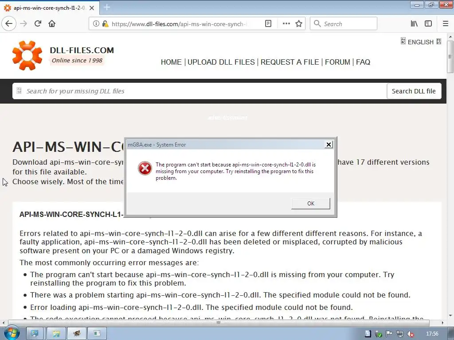Click the red error icon in the dialog

click(145, 168)
